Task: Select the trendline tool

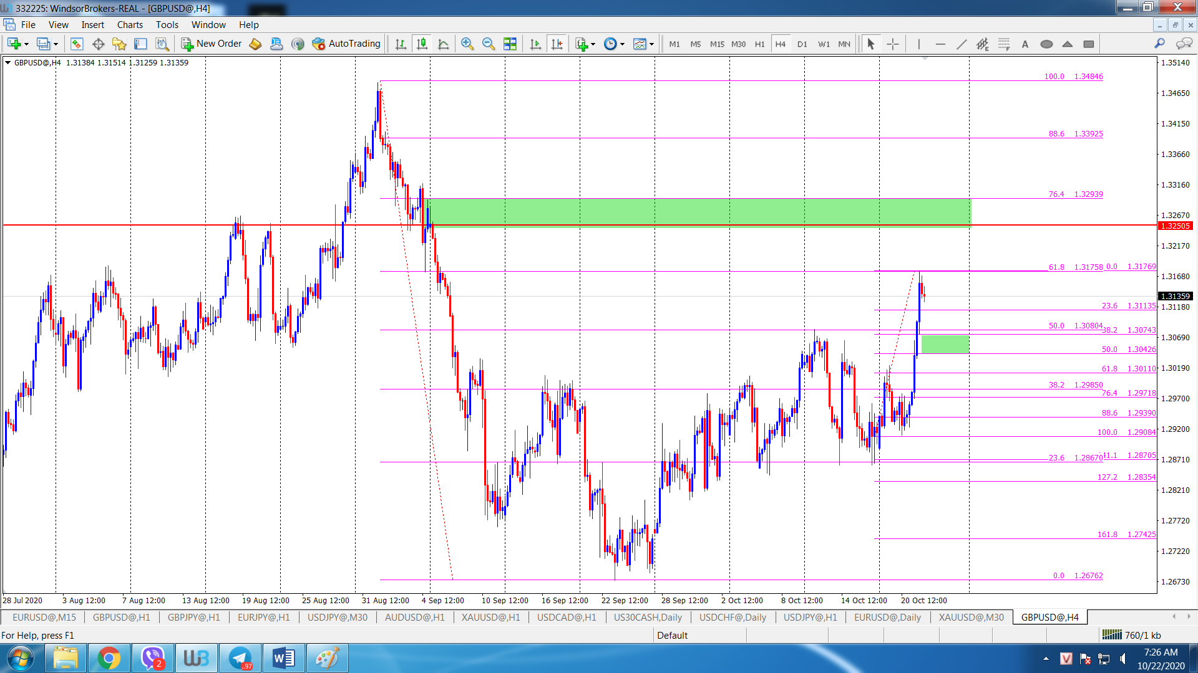Action: point(962,44)
